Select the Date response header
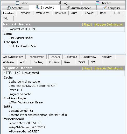 (x=33, y=86)
